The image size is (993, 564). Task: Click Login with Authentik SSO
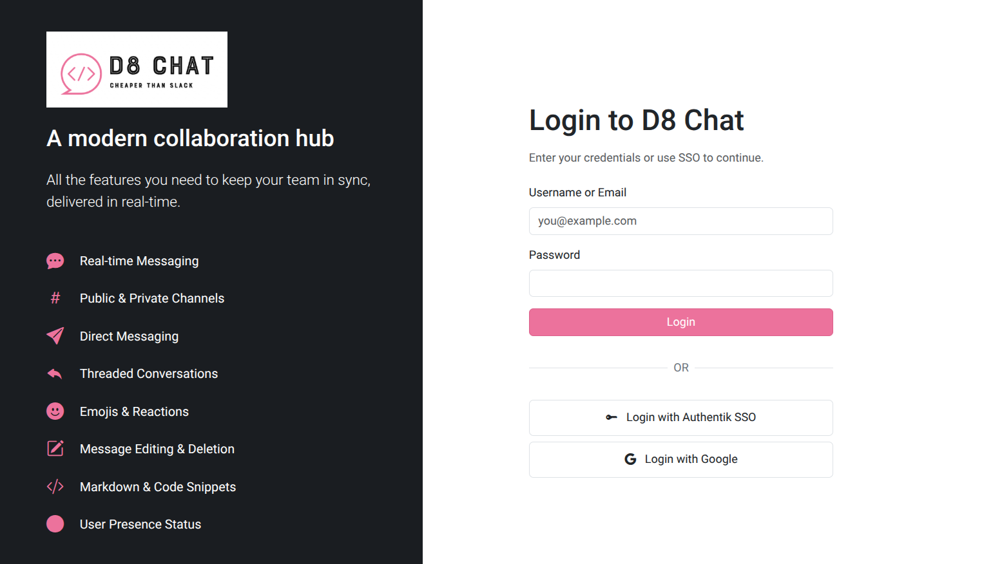click(x=680, y=417)
